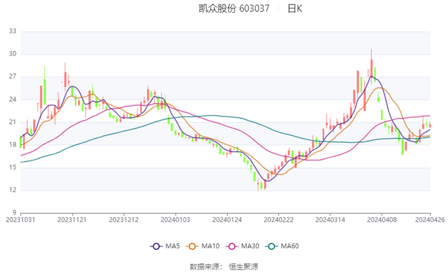Click the 日K label in the title

tap(294, 8)
